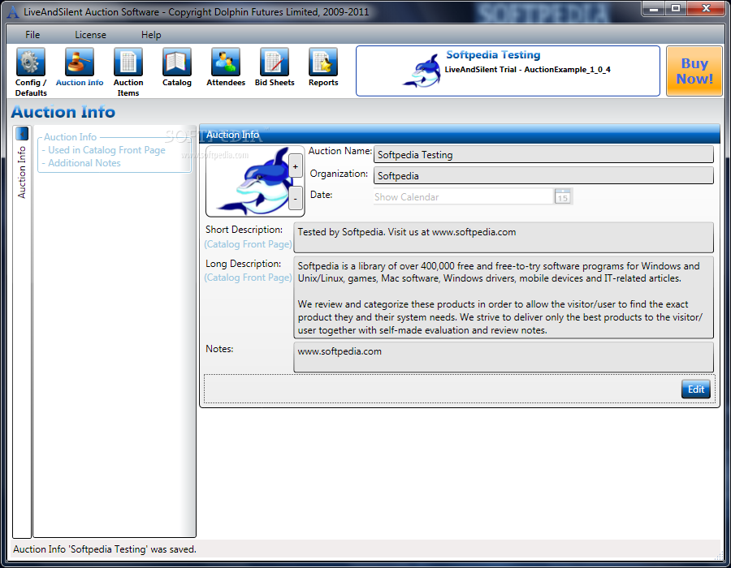
Task: Click the dolphin logo image thumbnail
Action: pos(254,181)
